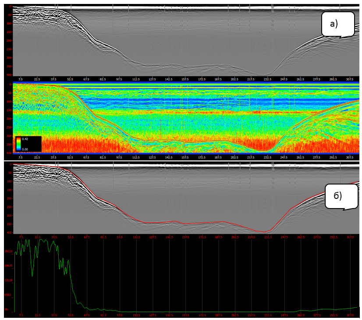
Task: Select the 0.00 minimum value on color legend
Action: 25,149
